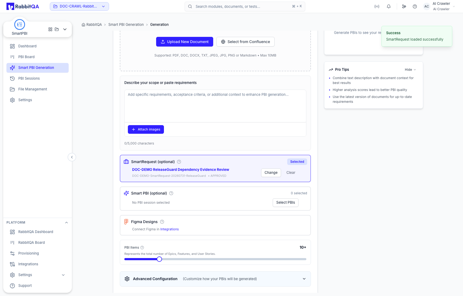Open the DOC-DEMO ReleaseGuard Dependency Evidence Review link

point(181,170)
